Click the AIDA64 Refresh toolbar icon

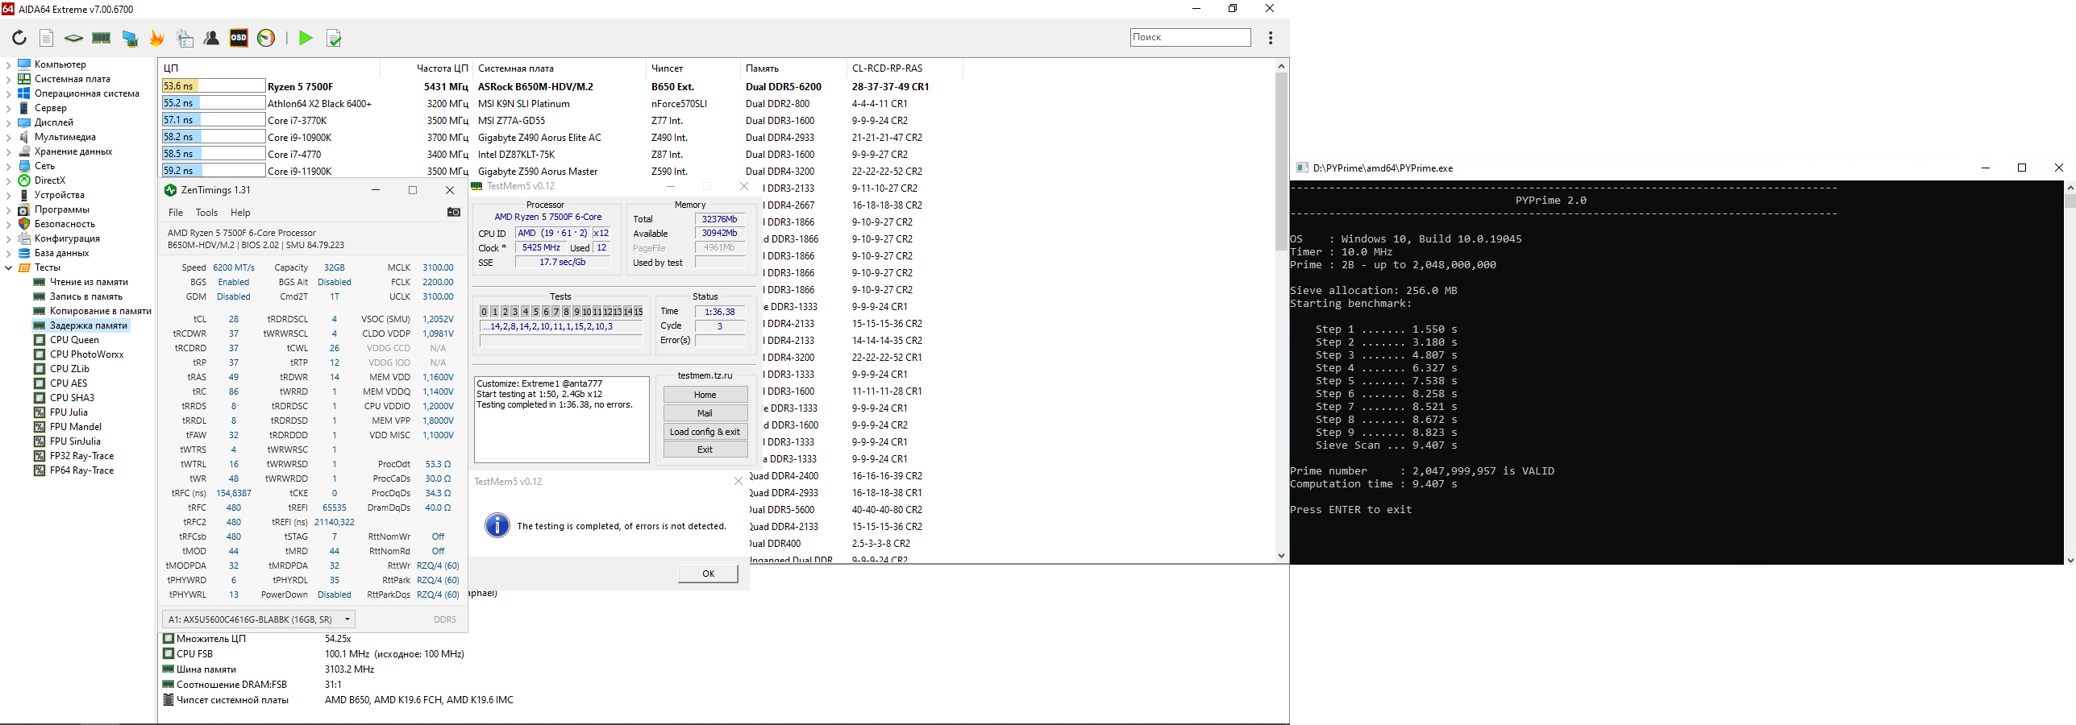(x=19, y=38)
